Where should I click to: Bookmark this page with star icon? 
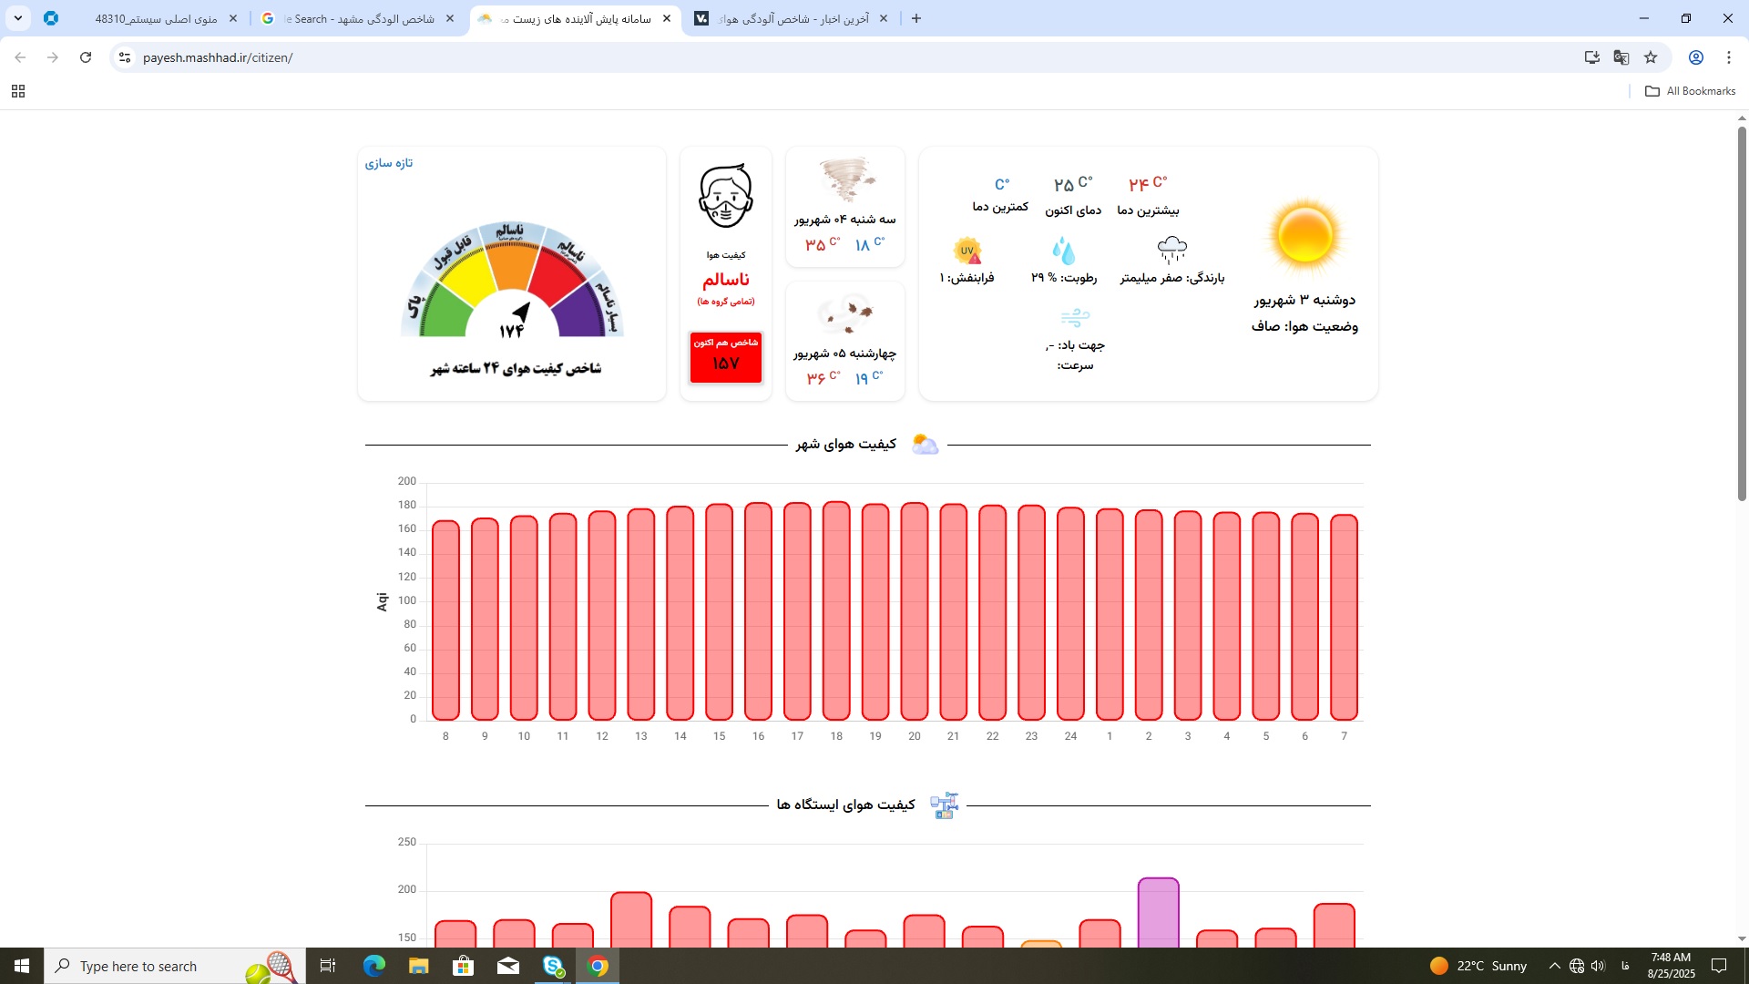(x=1651, y=57)
